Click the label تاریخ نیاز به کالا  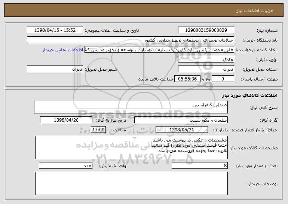point(111,121)
